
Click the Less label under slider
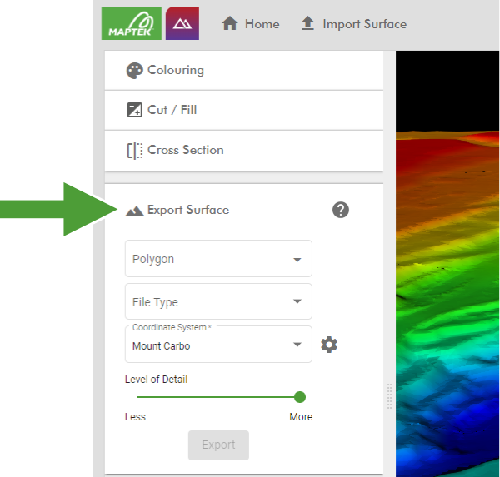point(135,417)
